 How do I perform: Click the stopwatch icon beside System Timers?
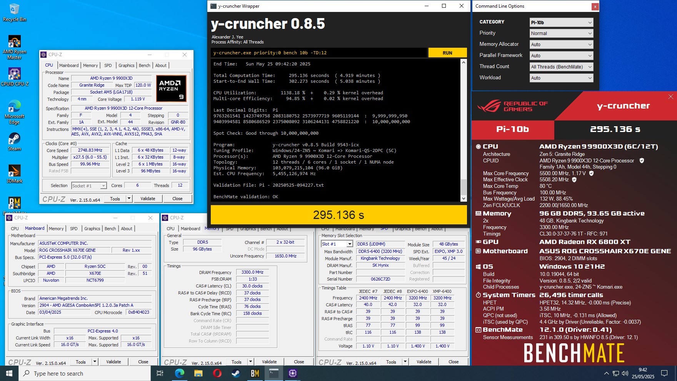tap(478, 295)
